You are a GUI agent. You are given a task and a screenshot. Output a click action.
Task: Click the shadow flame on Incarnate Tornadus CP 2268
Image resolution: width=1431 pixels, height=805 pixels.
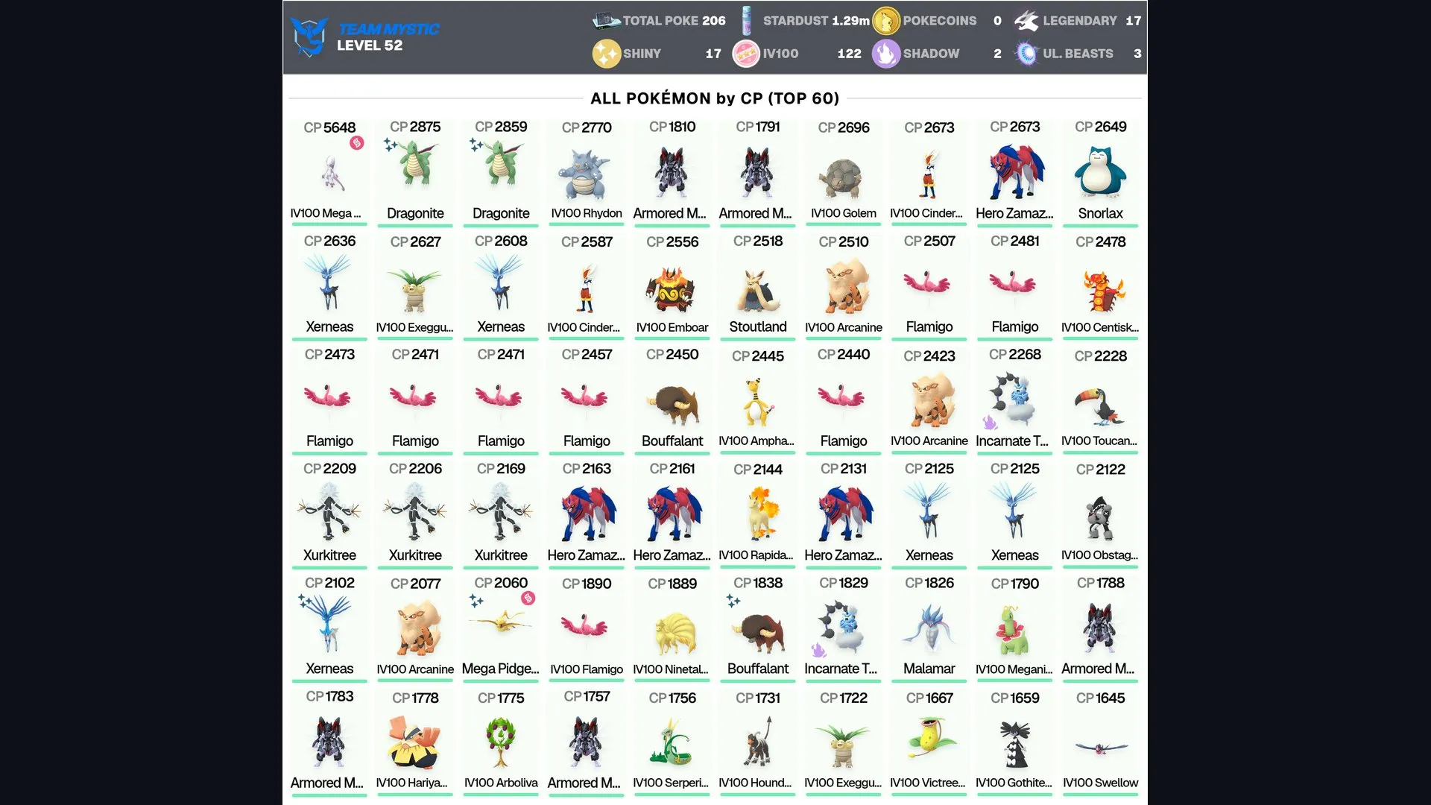(990, 423)
